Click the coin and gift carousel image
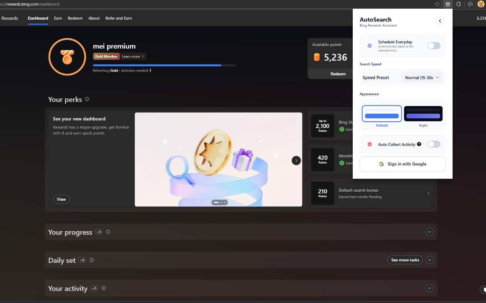486x303 pixels. (x=218, y=159)
